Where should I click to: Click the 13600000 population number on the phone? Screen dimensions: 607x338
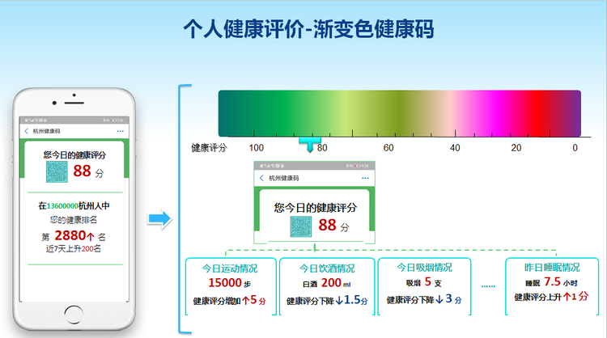click(62, 206)
